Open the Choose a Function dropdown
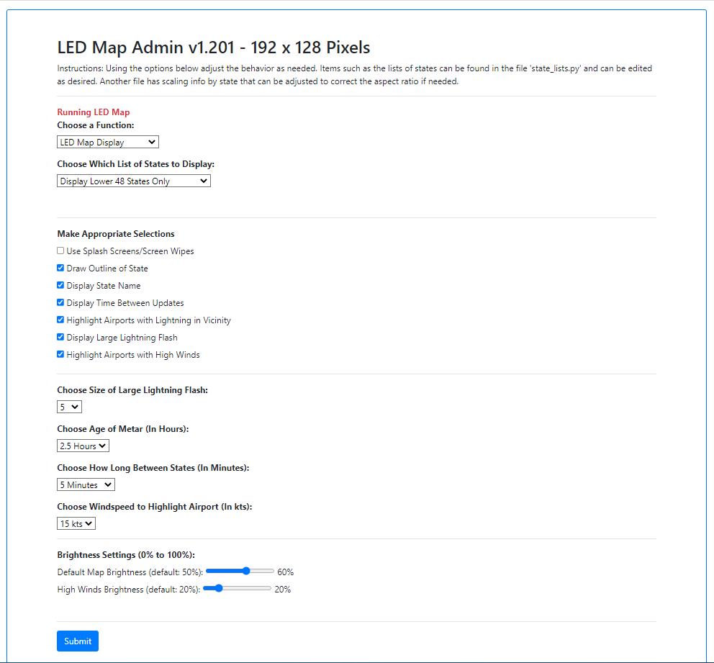The width and height of the screenshot is (714, 663). pyautogui.click(x=107, y=143)
